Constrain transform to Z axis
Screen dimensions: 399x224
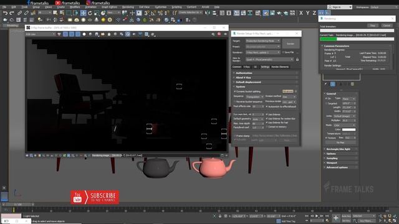point(314,13)
